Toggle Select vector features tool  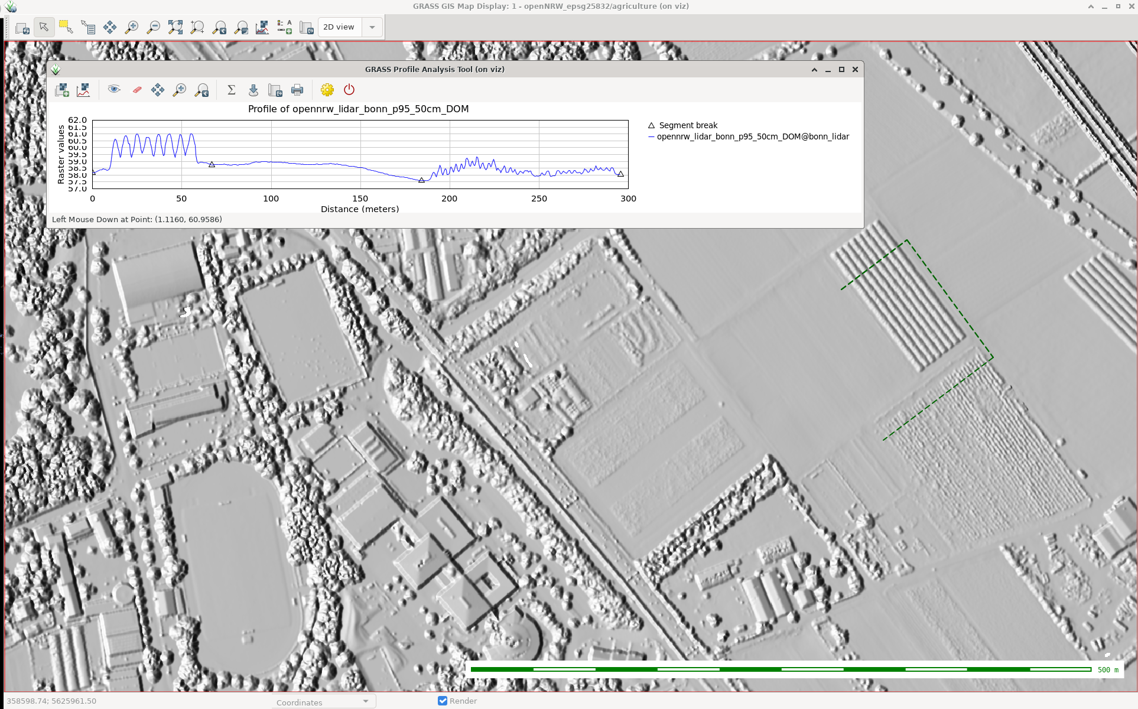[x=66, y=27]
